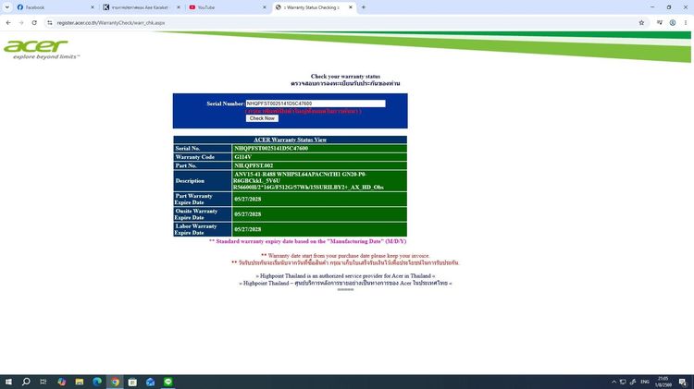Click the 'Warranty date start from purchase date' notice

(345, 256)
